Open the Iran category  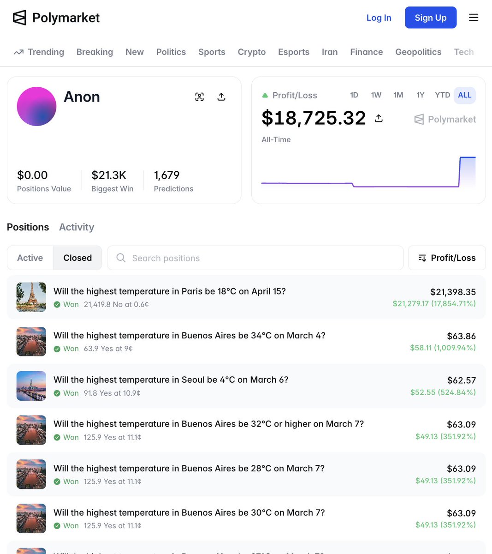pyautogui.click(x=330, y=52)
